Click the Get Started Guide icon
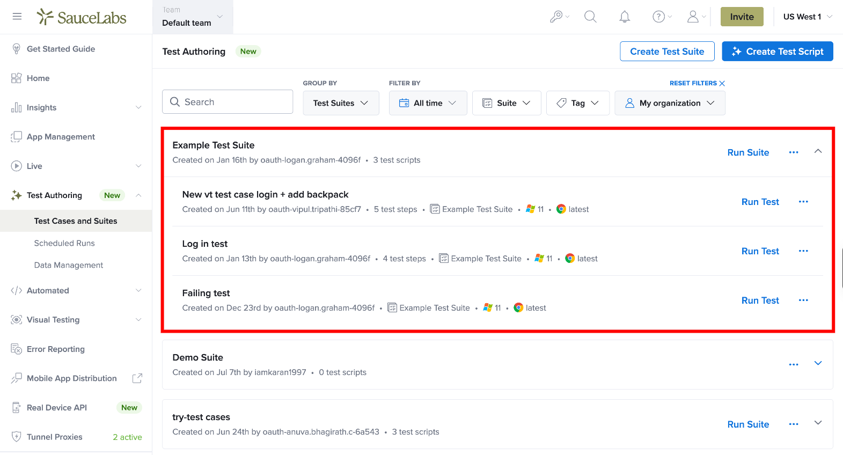The image size is (843, 455). coord(16,49)
